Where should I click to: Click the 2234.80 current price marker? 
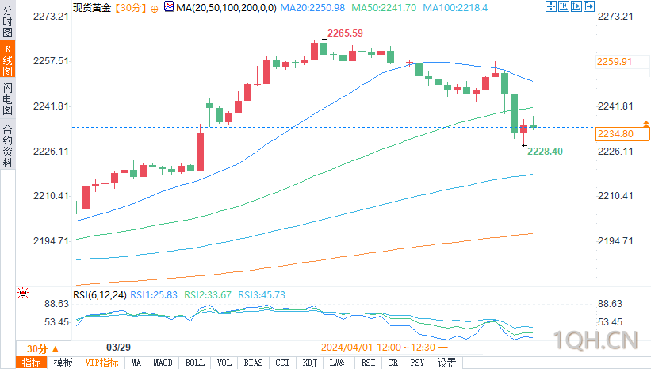click(622, 134)
